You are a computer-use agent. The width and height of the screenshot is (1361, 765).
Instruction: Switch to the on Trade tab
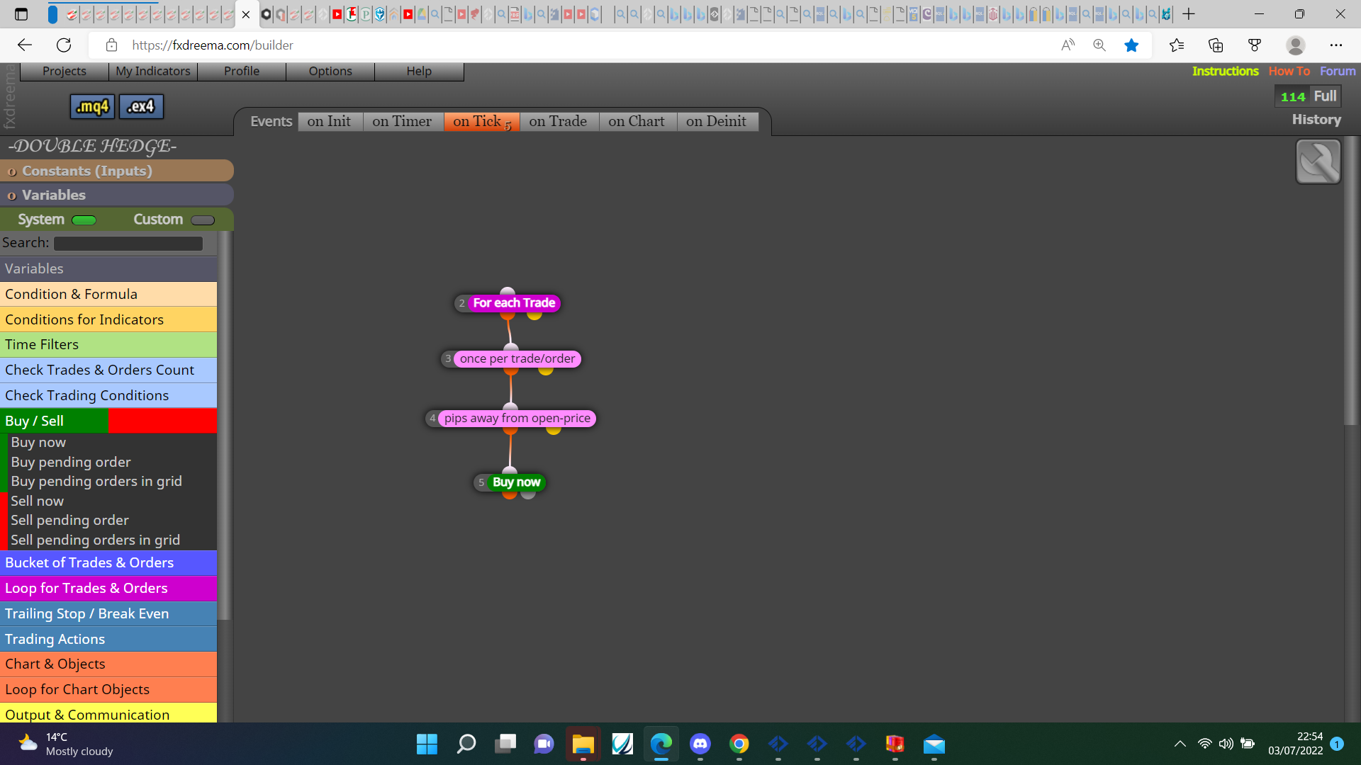(x=558, y=121)
